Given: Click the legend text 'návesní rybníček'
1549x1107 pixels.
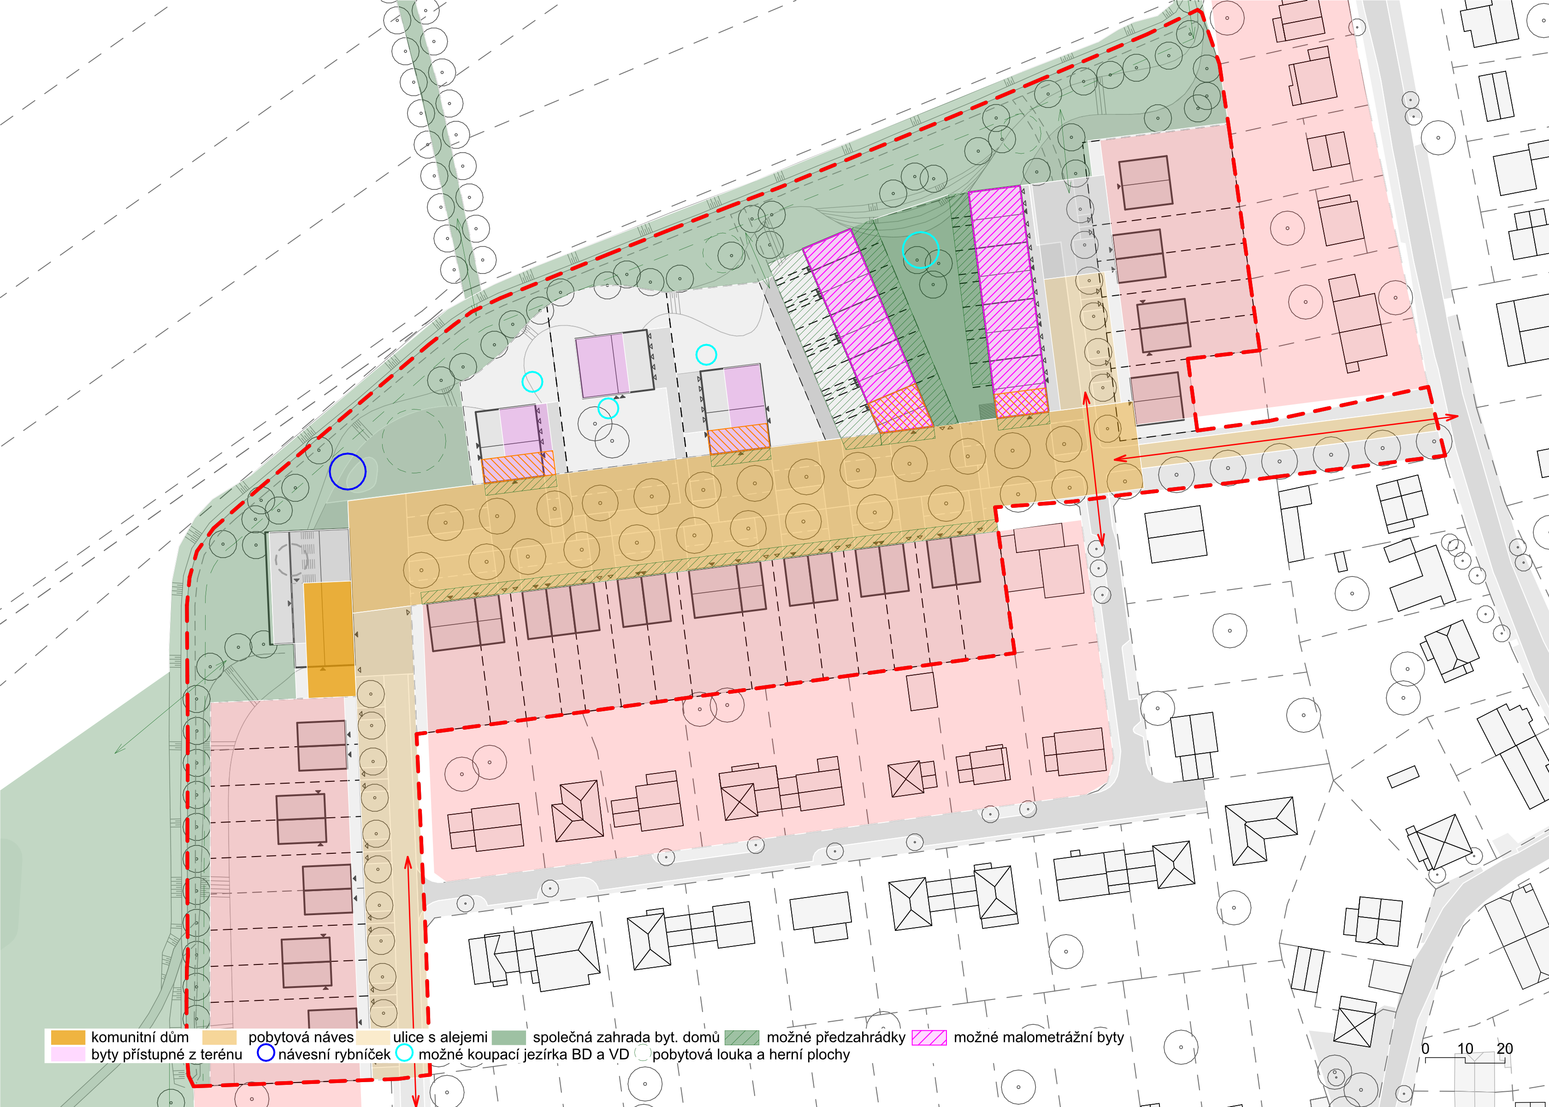Looking at the screenshot, I should [334, 1054].
